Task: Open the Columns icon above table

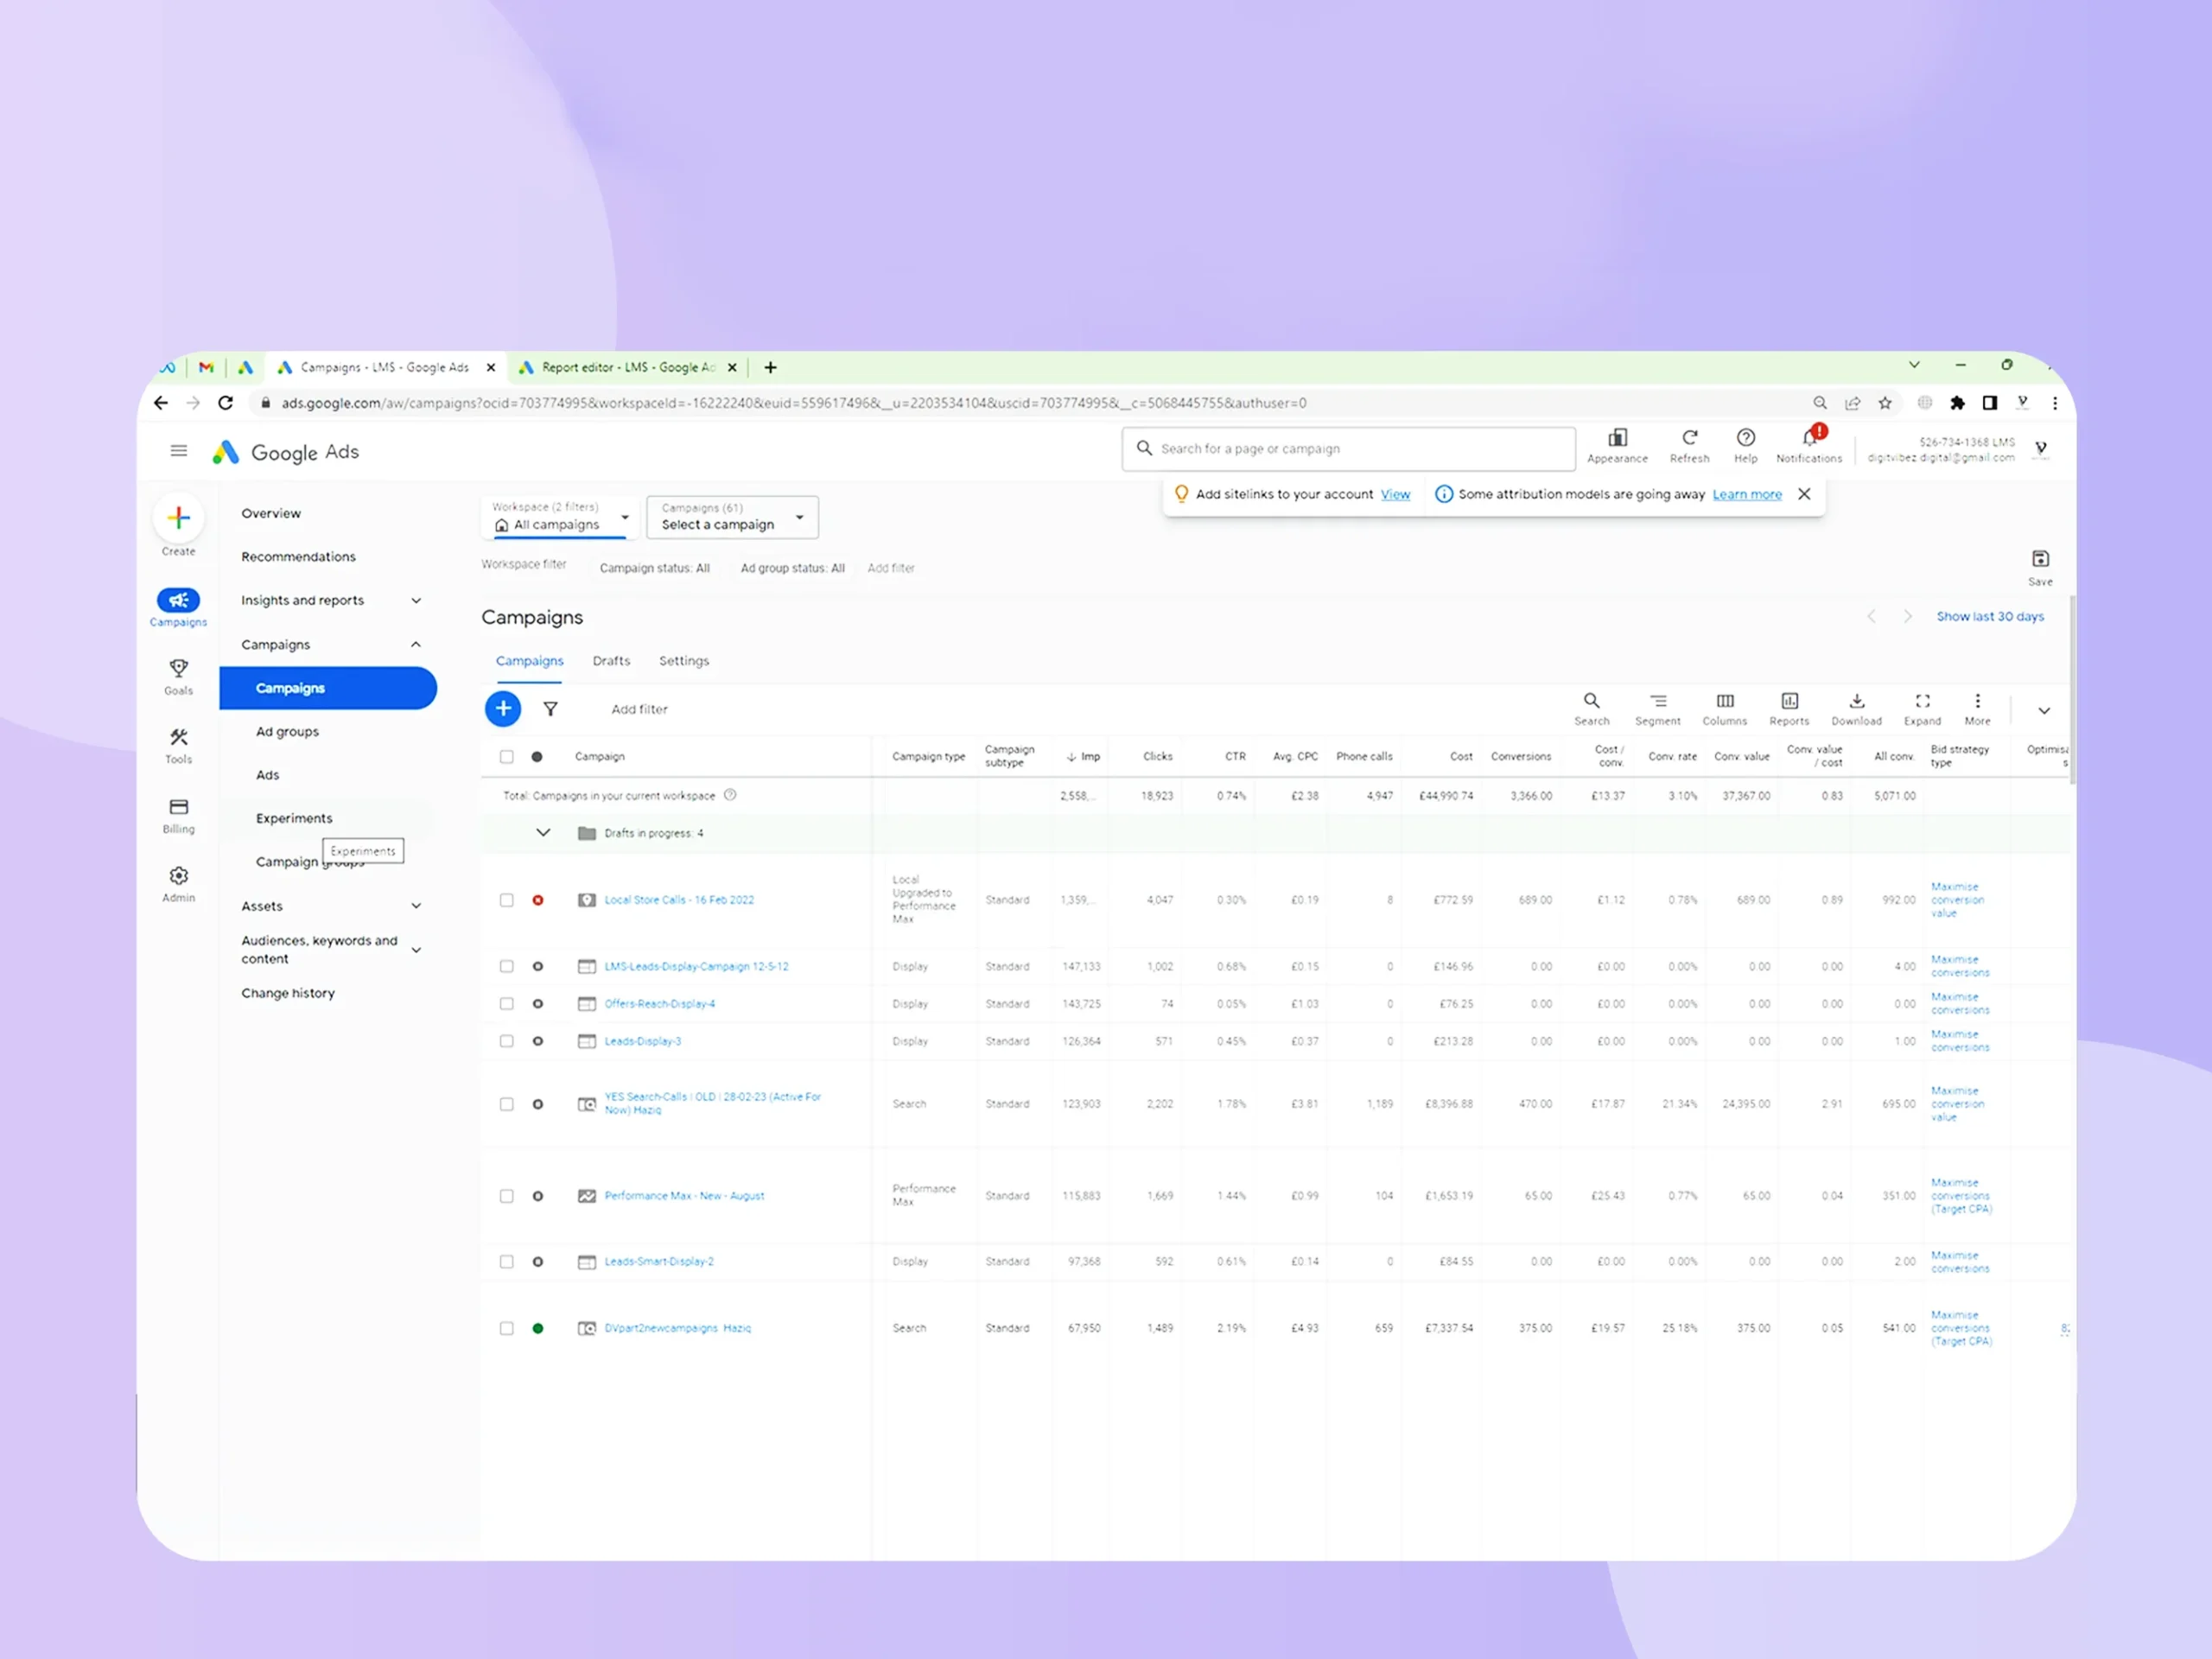Action: point(1724,702)
